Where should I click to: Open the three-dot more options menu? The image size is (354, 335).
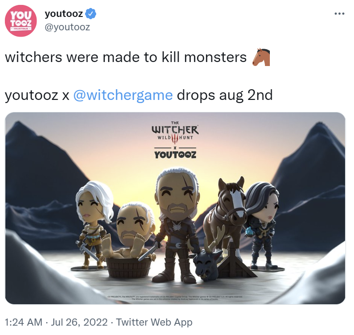[339, 14]
